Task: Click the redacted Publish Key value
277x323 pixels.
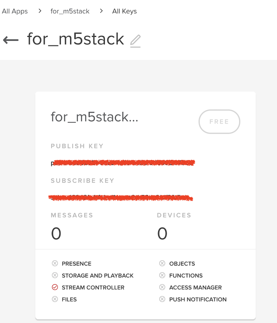Action: (122, 163)
